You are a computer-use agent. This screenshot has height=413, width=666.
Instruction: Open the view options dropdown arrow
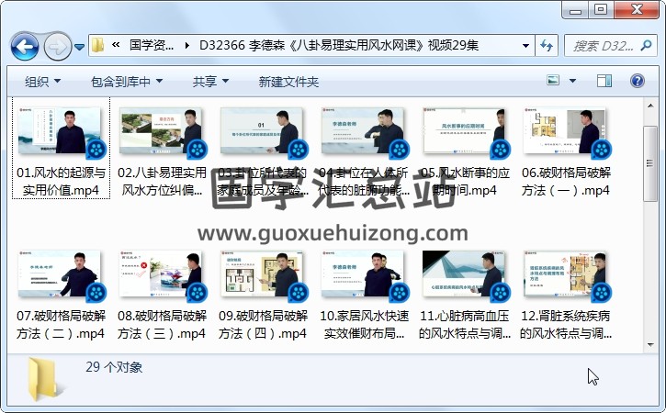tap(572, 81)
